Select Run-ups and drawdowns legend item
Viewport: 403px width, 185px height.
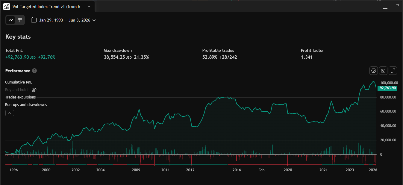[26, 104]
